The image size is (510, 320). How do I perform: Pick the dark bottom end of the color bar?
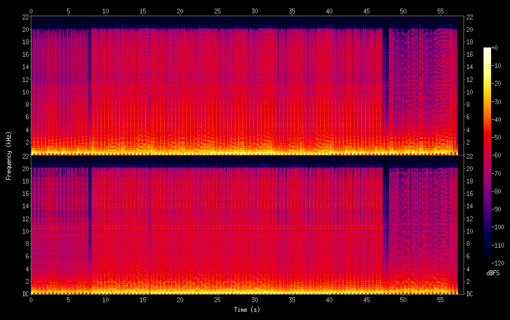487,260
